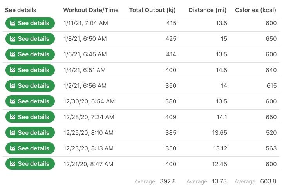Viewport: 284px width, 190px height.
Task: Click chart icon for 1/8/21 workout
Action: point(13,39)
